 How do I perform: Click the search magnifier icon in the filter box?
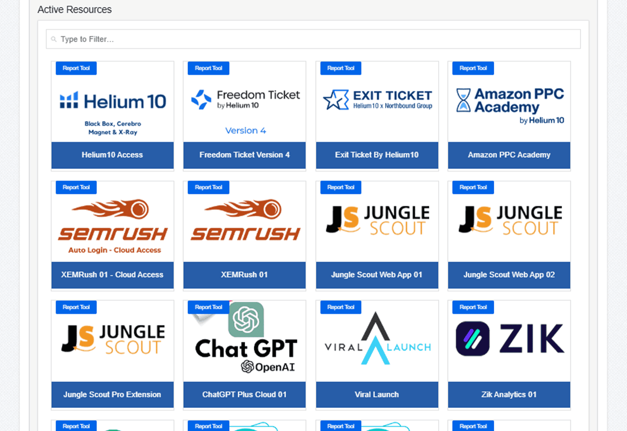tap(54, 39)
